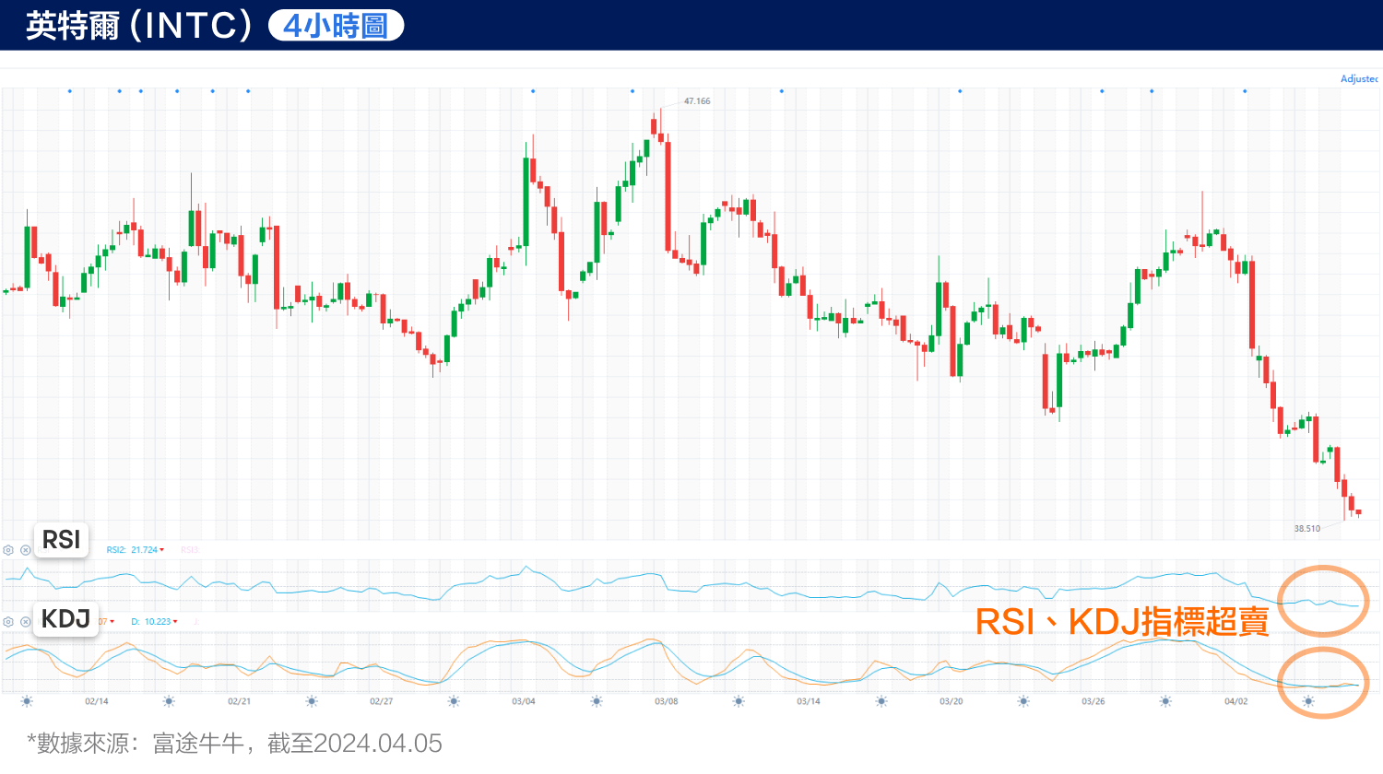The width and height of the screenshot is (1383, 774).
Task: Click sun icon right of 04/02
Action: [1307, 701]
